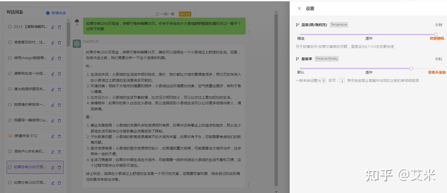447x193 pixels.
Task: Click the 对话列表 heading
Action: (x=15, y=12)
